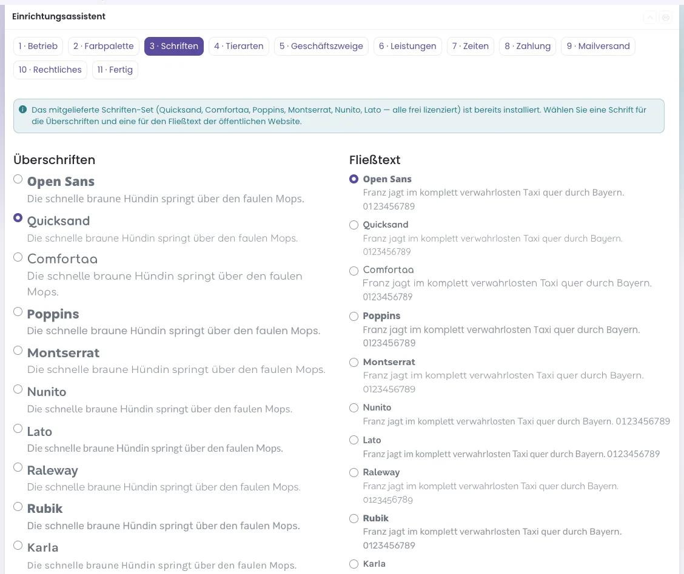Pick Comfortaa as the Fließtext font
The height and width of the screenshot is (574, 684).
[x=354, y=271]
